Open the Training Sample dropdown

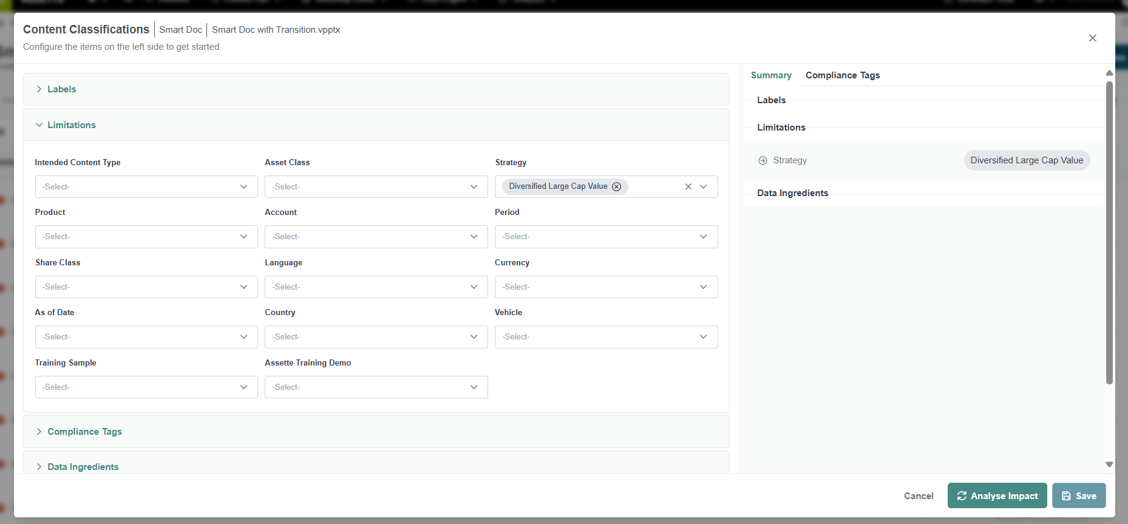[x=146, y=387]
